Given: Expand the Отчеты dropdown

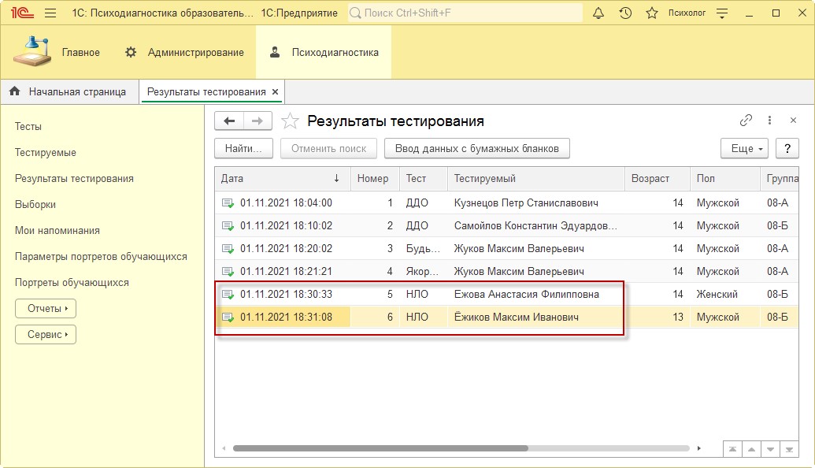Looking at the screenshot, I should (46, 308).
